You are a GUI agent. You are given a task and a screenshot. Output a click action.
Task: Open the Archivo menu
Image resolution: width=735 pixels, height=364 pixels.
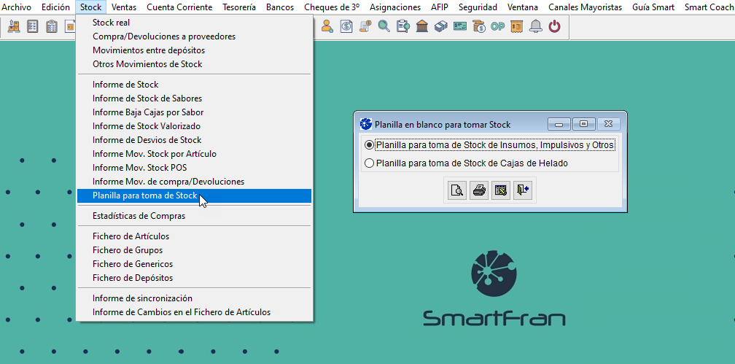tap(17, 7)
